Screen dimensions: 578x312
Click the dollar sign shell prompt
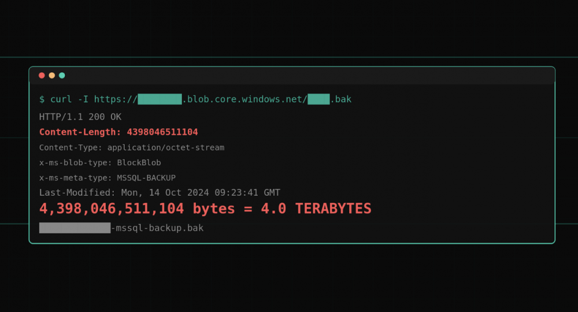point(42,99)
